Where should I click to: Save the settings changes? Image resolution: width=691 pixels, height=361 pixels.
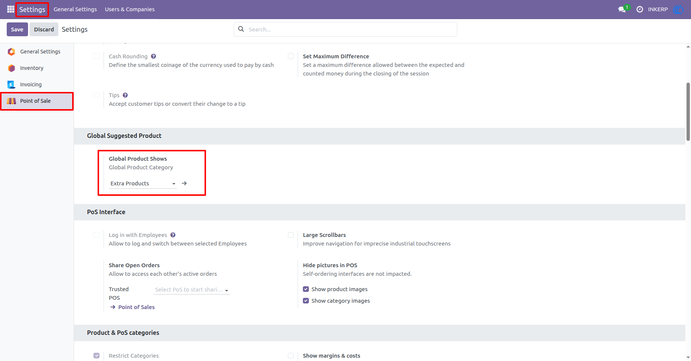[x=17, y=29]
